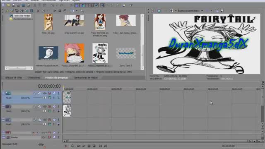
Task: Select the black-and-white Fairy Tail Natsu thumbnail
Action: click(x=100, y=53)
